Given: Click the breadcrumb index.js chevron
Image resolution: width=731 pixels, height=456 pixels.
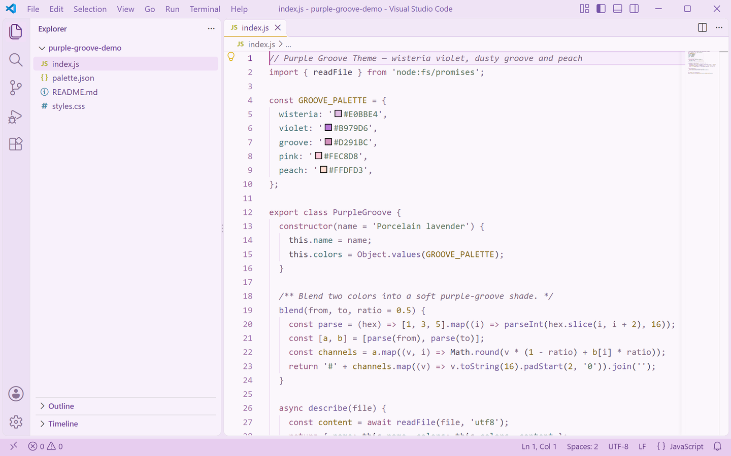Looking at the screenshot, I should pyautogui.click(x=281, y=44).
